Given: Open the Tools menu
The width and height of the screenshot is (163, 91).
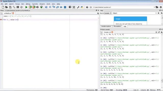Looking at the screenshot, I should 48,4.
